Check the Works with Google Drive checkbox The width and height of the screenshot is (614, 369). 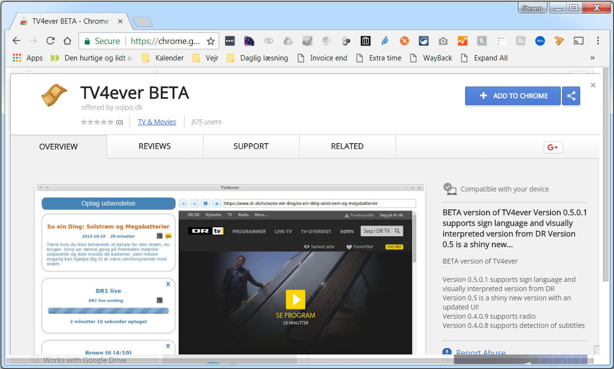[35, 359]
